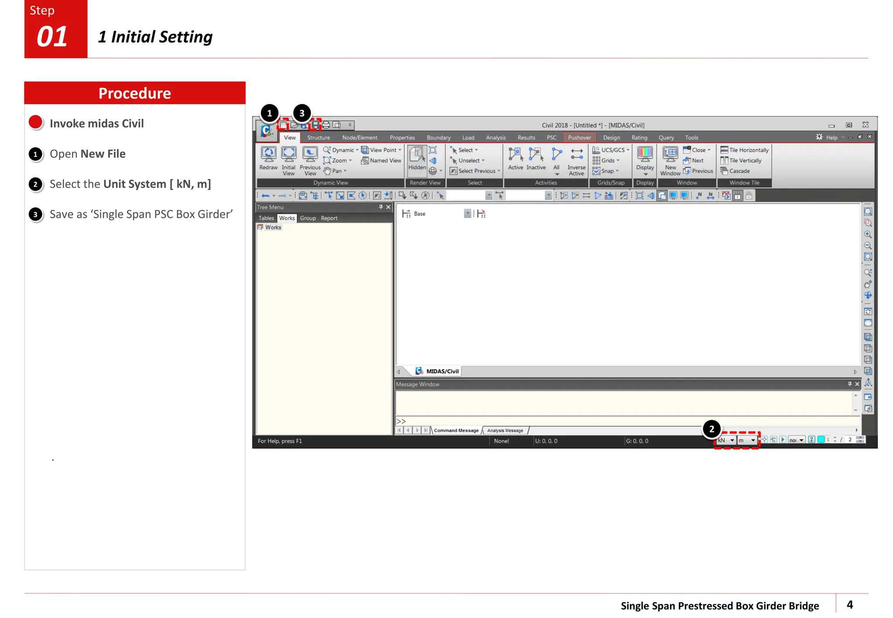Viewport: 893px width, 618px height.
Task: Click the Display options icon
Action: [645, 154]
